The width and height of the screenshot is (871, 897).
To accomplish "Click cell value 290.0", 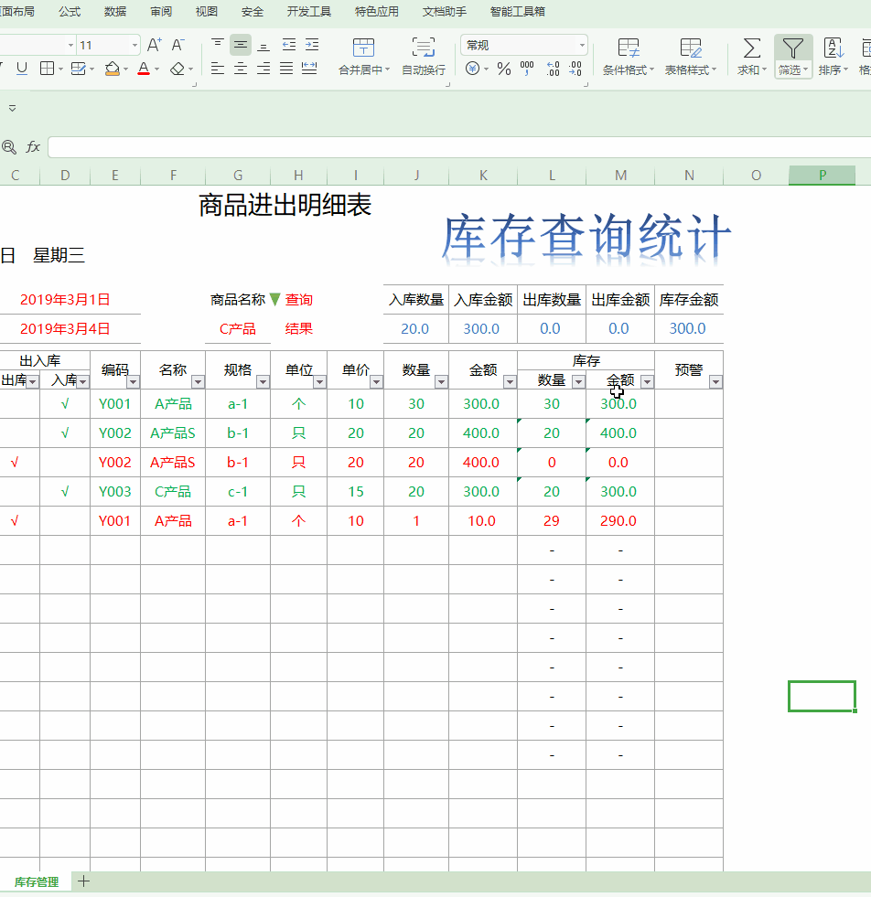I will coord(618,520).
